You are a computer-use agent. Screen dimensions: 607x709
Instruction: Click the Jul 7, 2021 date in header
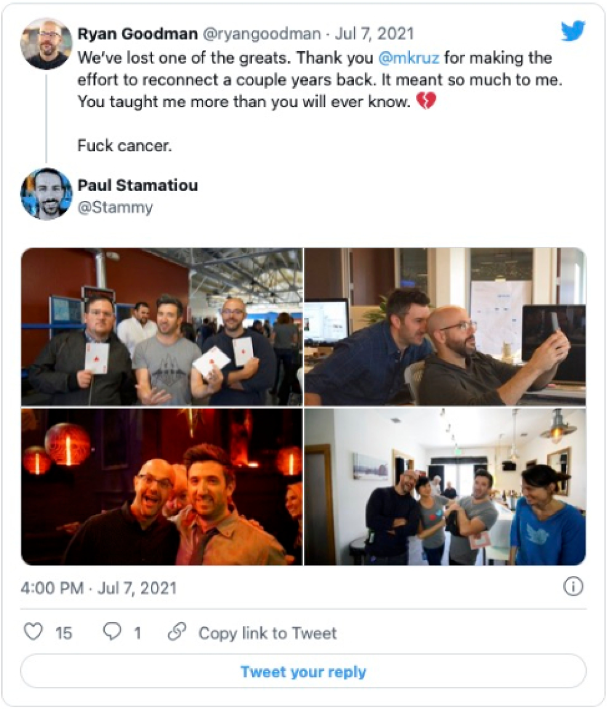pos(375,34)
